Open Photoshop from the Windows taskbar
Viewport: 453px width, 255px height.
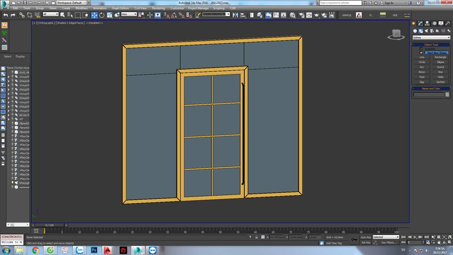coord(94,250)
